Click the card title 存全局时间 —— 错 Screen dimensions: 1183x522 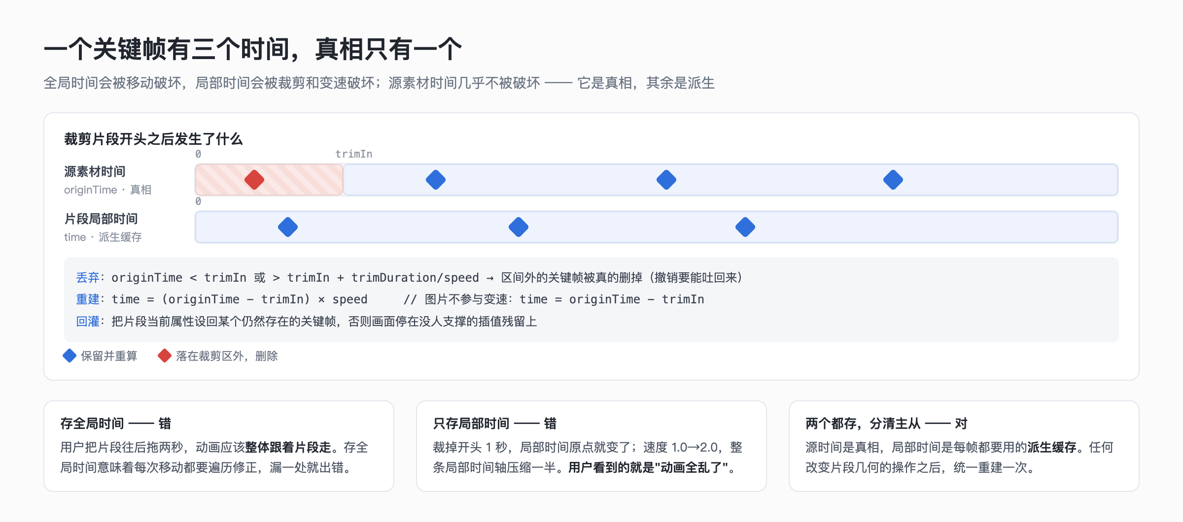[x=116, y=424]
